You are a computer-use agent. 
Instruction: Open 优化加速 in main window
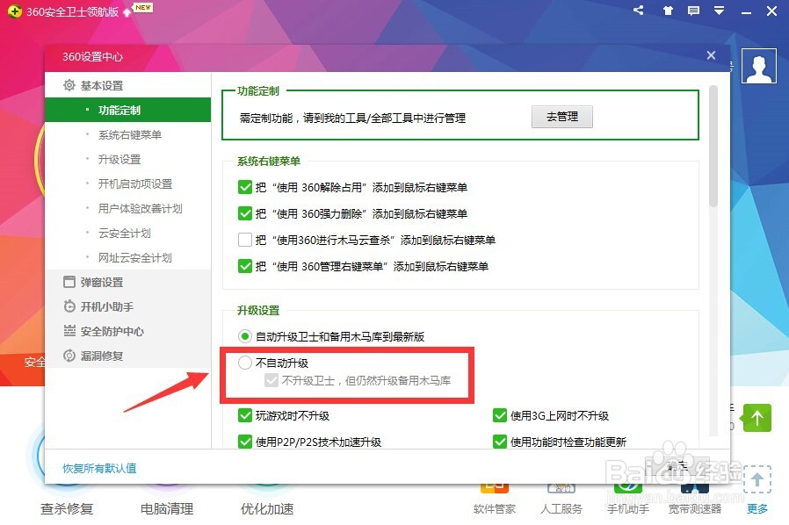(267, 508)
